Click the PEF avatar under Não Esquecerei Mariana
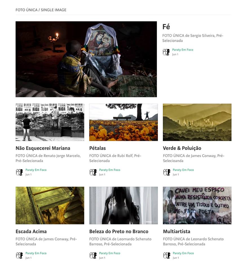Image resolution: width=243 pixels, height=270 pixels. point(19,172)
